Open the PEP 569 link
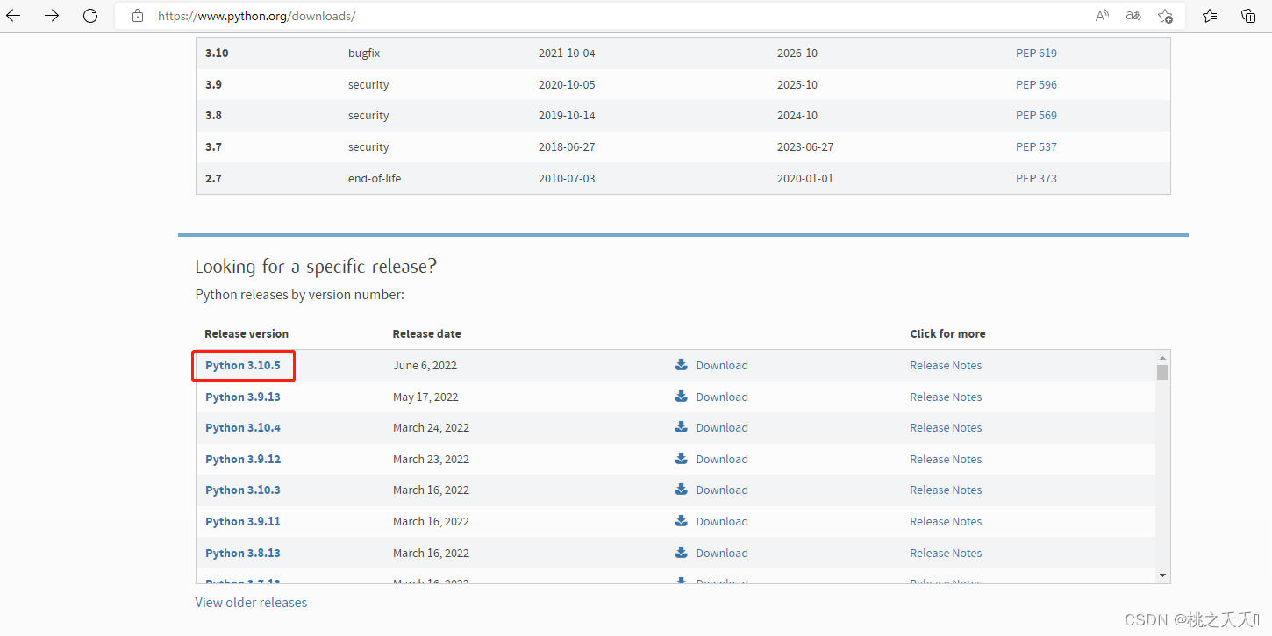1272x636 pixels. pyautogui.click(x=1036, y=115)
